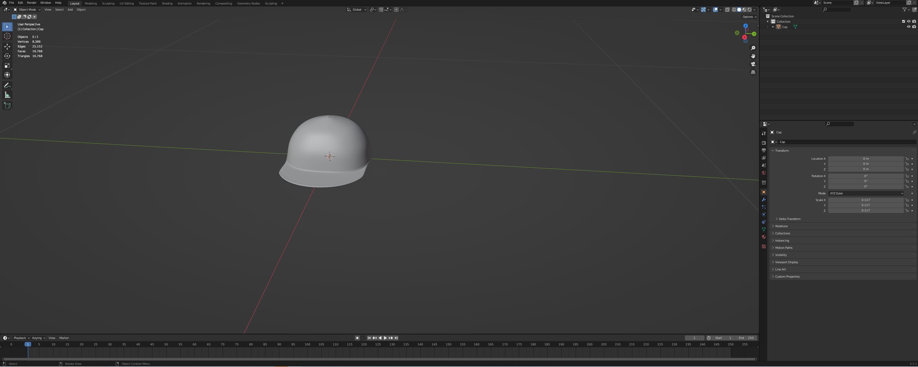Choose the Measure ruler tool
Image resolution: width=918 pixels, height=367 pixels.
click(7, 95)
